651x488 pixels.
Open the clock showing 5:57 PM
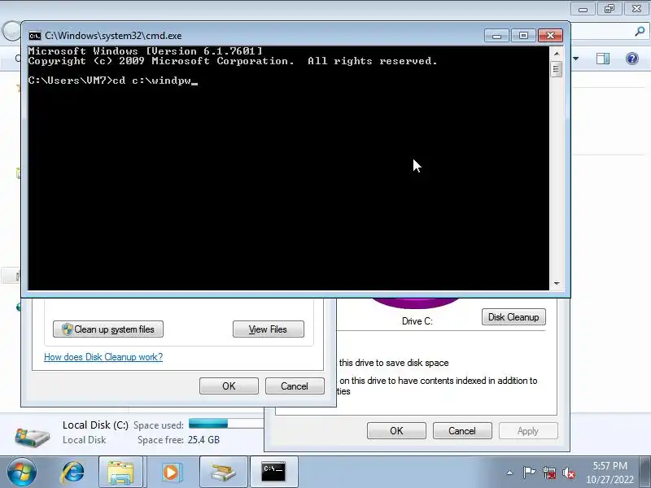(609, 465)
